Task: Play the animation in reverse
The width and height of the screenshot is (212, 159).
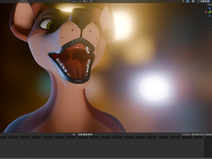Action: [84, 134]
